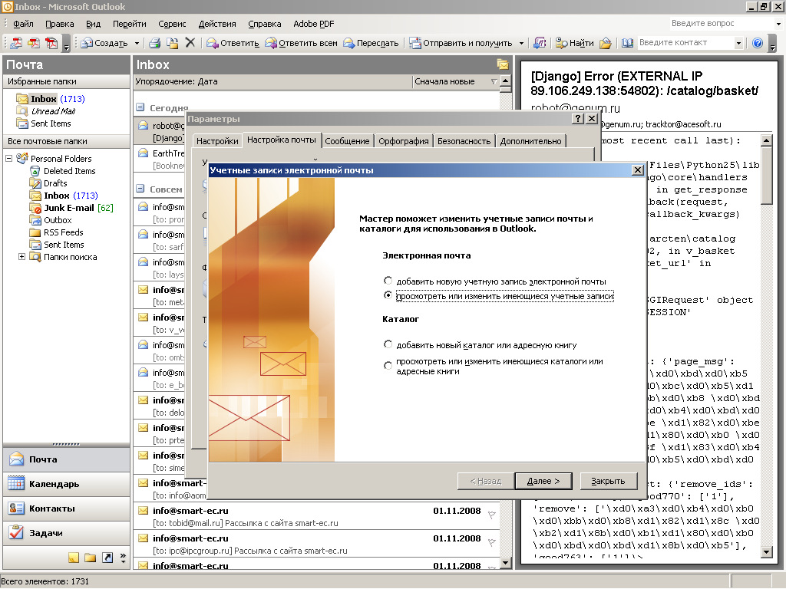Click the Закрыть button in the wizard
786x589 pixels.
tap(608, 481)
